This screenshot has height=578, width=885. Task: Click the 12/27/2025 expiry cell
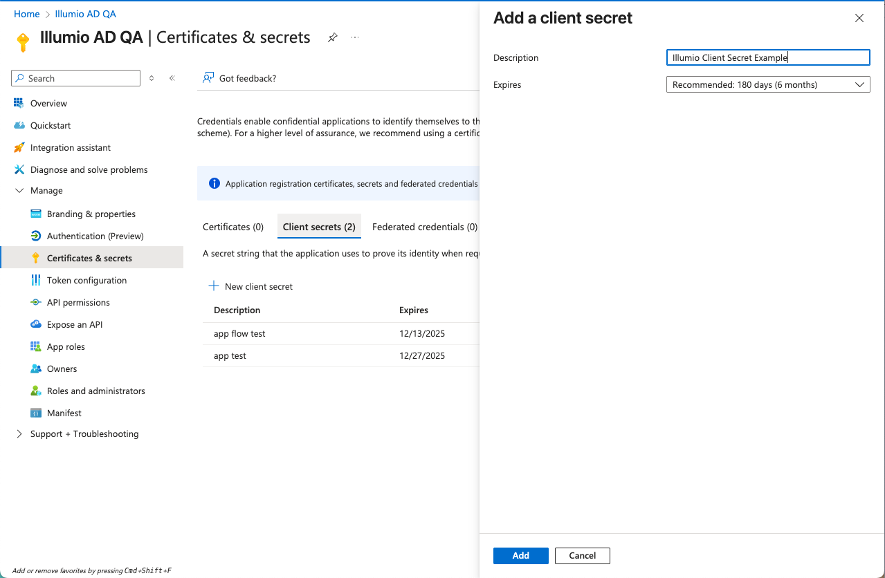[422, 355]
